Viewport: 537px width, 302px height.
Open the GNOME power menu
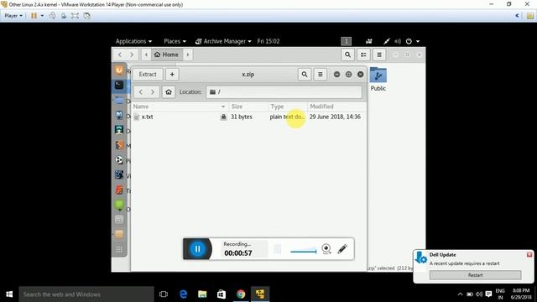412,41
